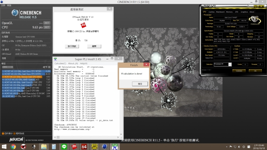Viewport: 267px width, 150px height.
Task: Open the Alienware head taskbar icon
Action: pyautogui.click(x=33, y=147)
